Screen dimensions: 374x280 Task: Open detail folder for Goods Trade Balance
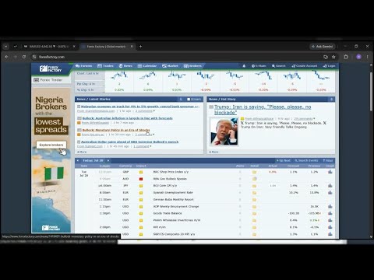(254, 213)
